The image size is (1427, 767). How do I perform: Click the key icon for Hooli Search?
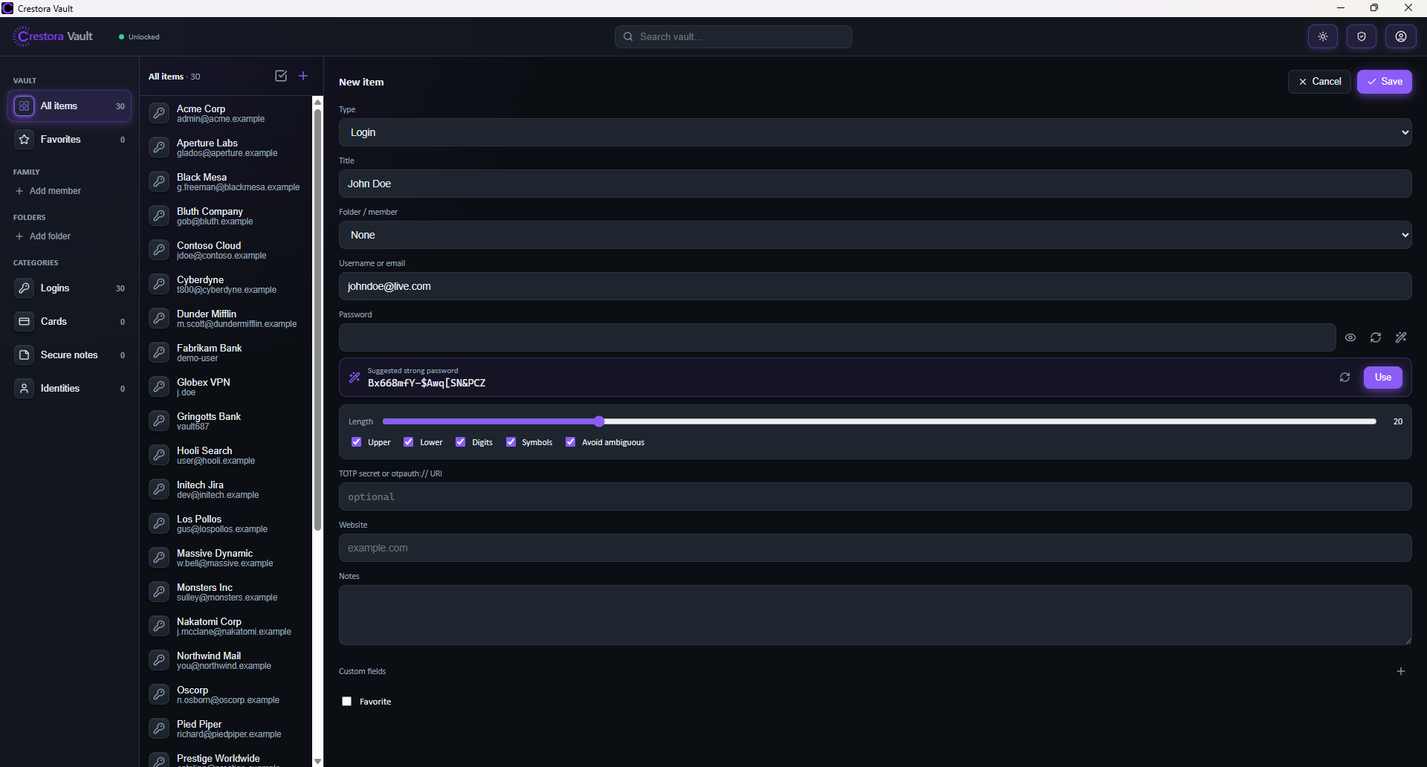coord(159,455)
